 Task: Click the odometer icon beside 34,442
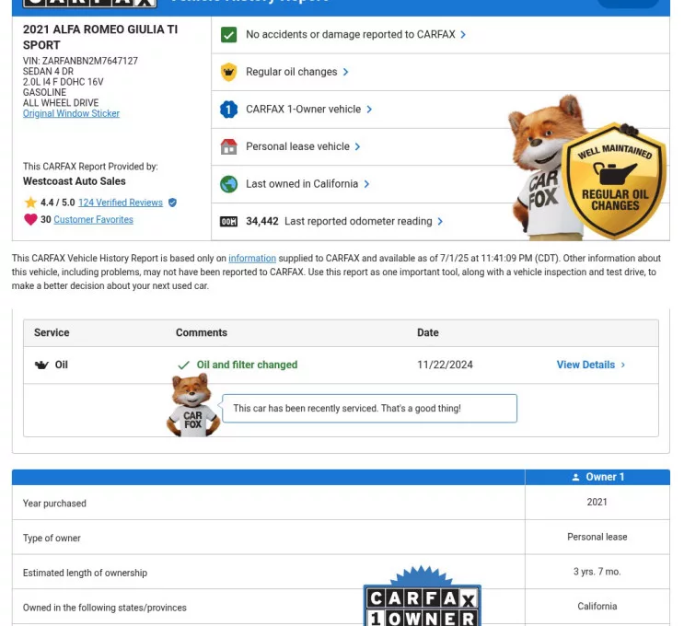pos(229,222)
